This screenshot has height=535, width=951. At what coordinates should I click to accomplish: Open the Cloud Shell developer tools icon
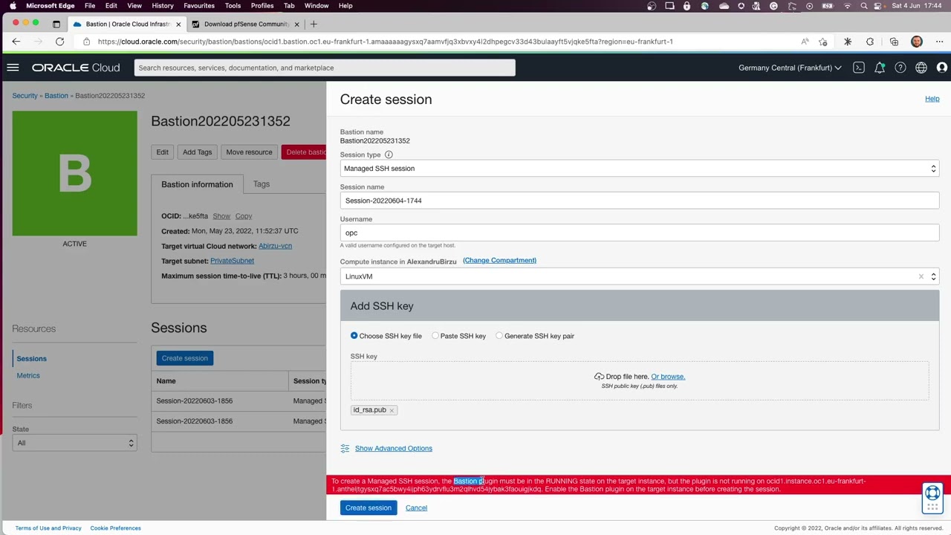pos(859,68)
